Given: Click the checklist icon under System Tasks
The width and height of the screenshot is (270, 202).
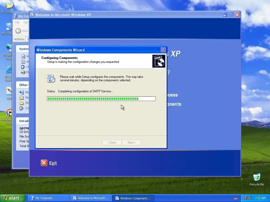Looking at the screenshot, I should pyautogui.click(x=23, y=56).
